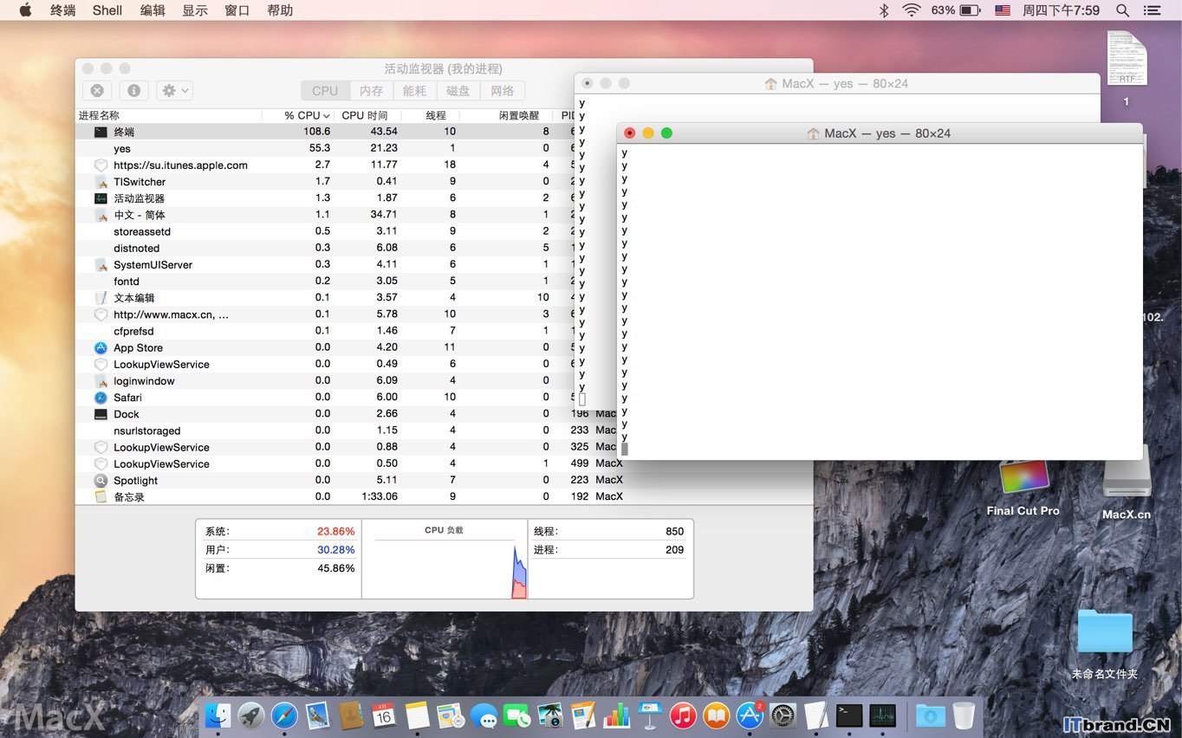Open yellow Notes icon in Dock
This screenshot has width=1182, height=738.
[x=417, y=715]
